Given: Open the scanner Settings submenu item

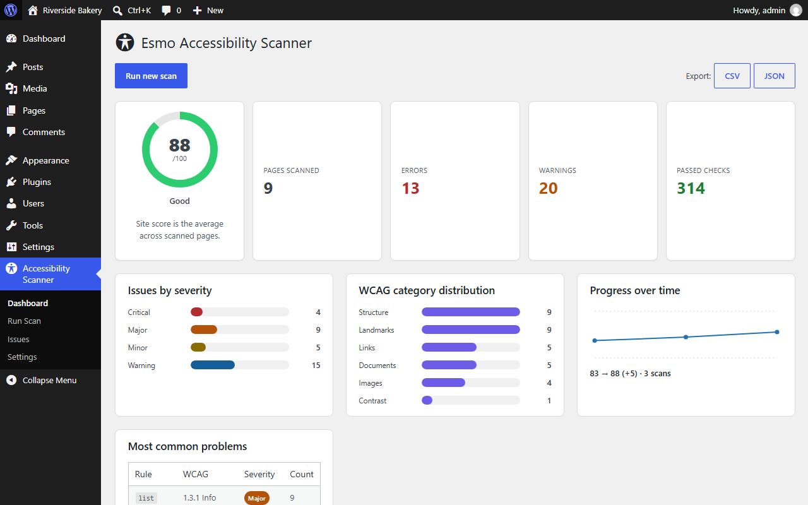Looking at the screenshot, I should (x=22, y=357).
